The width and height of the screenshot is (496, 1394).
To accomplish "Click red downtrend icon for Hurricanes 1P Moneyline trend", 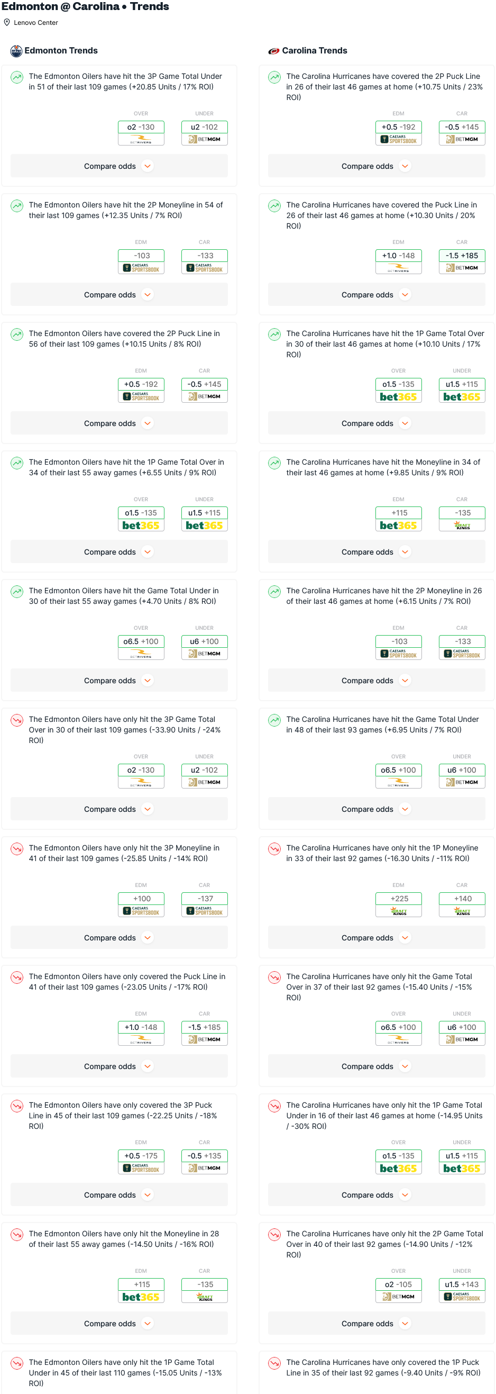I will (x=275, y=848).
